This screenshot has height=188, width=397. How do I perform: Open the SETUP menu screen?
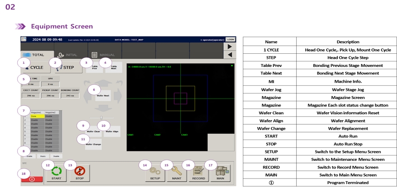(x=155, y=173)
